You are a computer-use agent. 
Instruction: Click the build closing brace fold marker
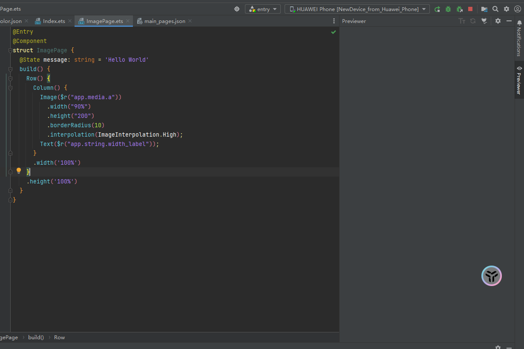[x=10, y=191]
